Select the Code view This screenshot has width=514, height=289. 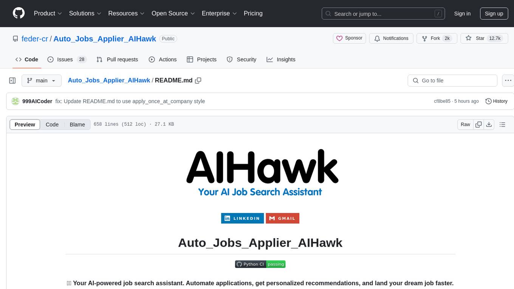pyautogui.click(x=52, y=124)
